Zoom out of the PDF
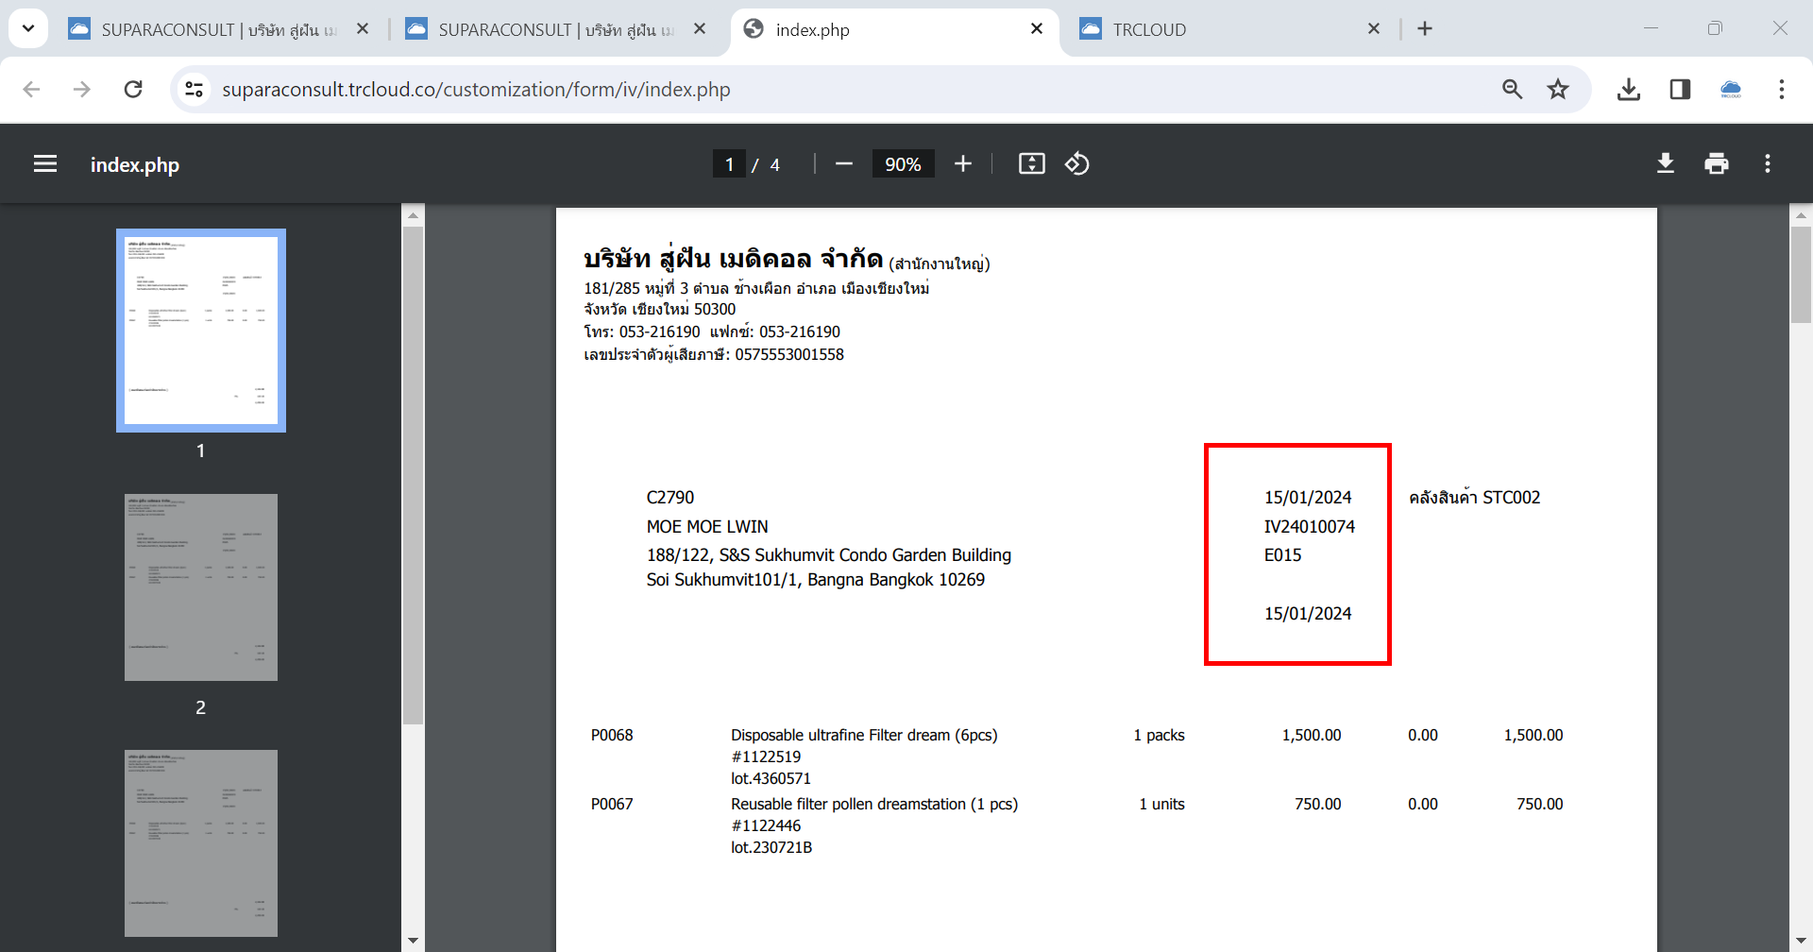 pyautogui.click(x=844, y=164)
